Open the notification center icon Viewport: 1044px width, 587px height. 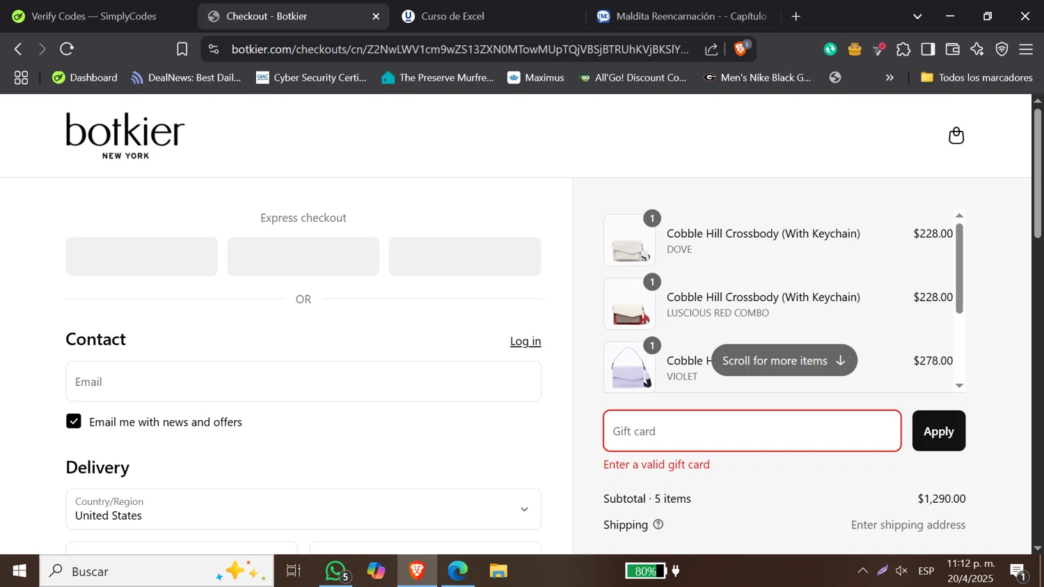pyautogui.click(x=1018, y=572)
